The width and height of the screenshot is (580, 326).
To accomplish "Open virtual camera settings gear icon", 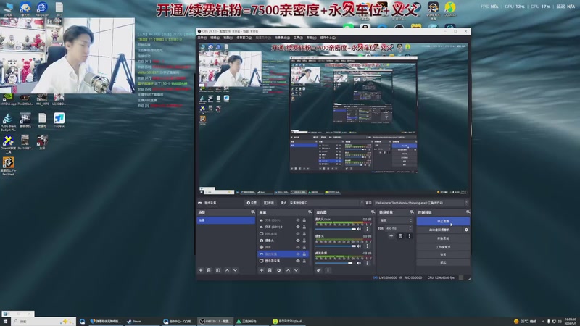I will pos(466,230).
